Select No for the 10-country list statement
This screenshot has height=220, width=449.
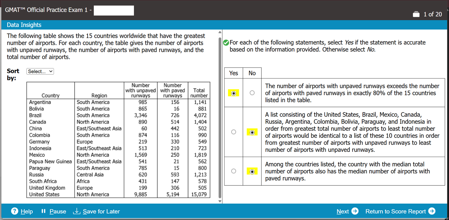(x=252, y=132)
